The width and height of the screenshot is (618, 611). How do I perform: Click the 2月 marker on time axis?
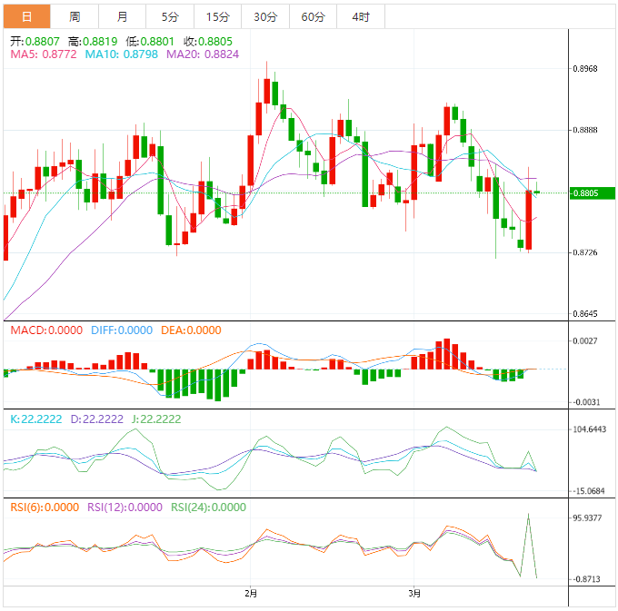[251, 593]
